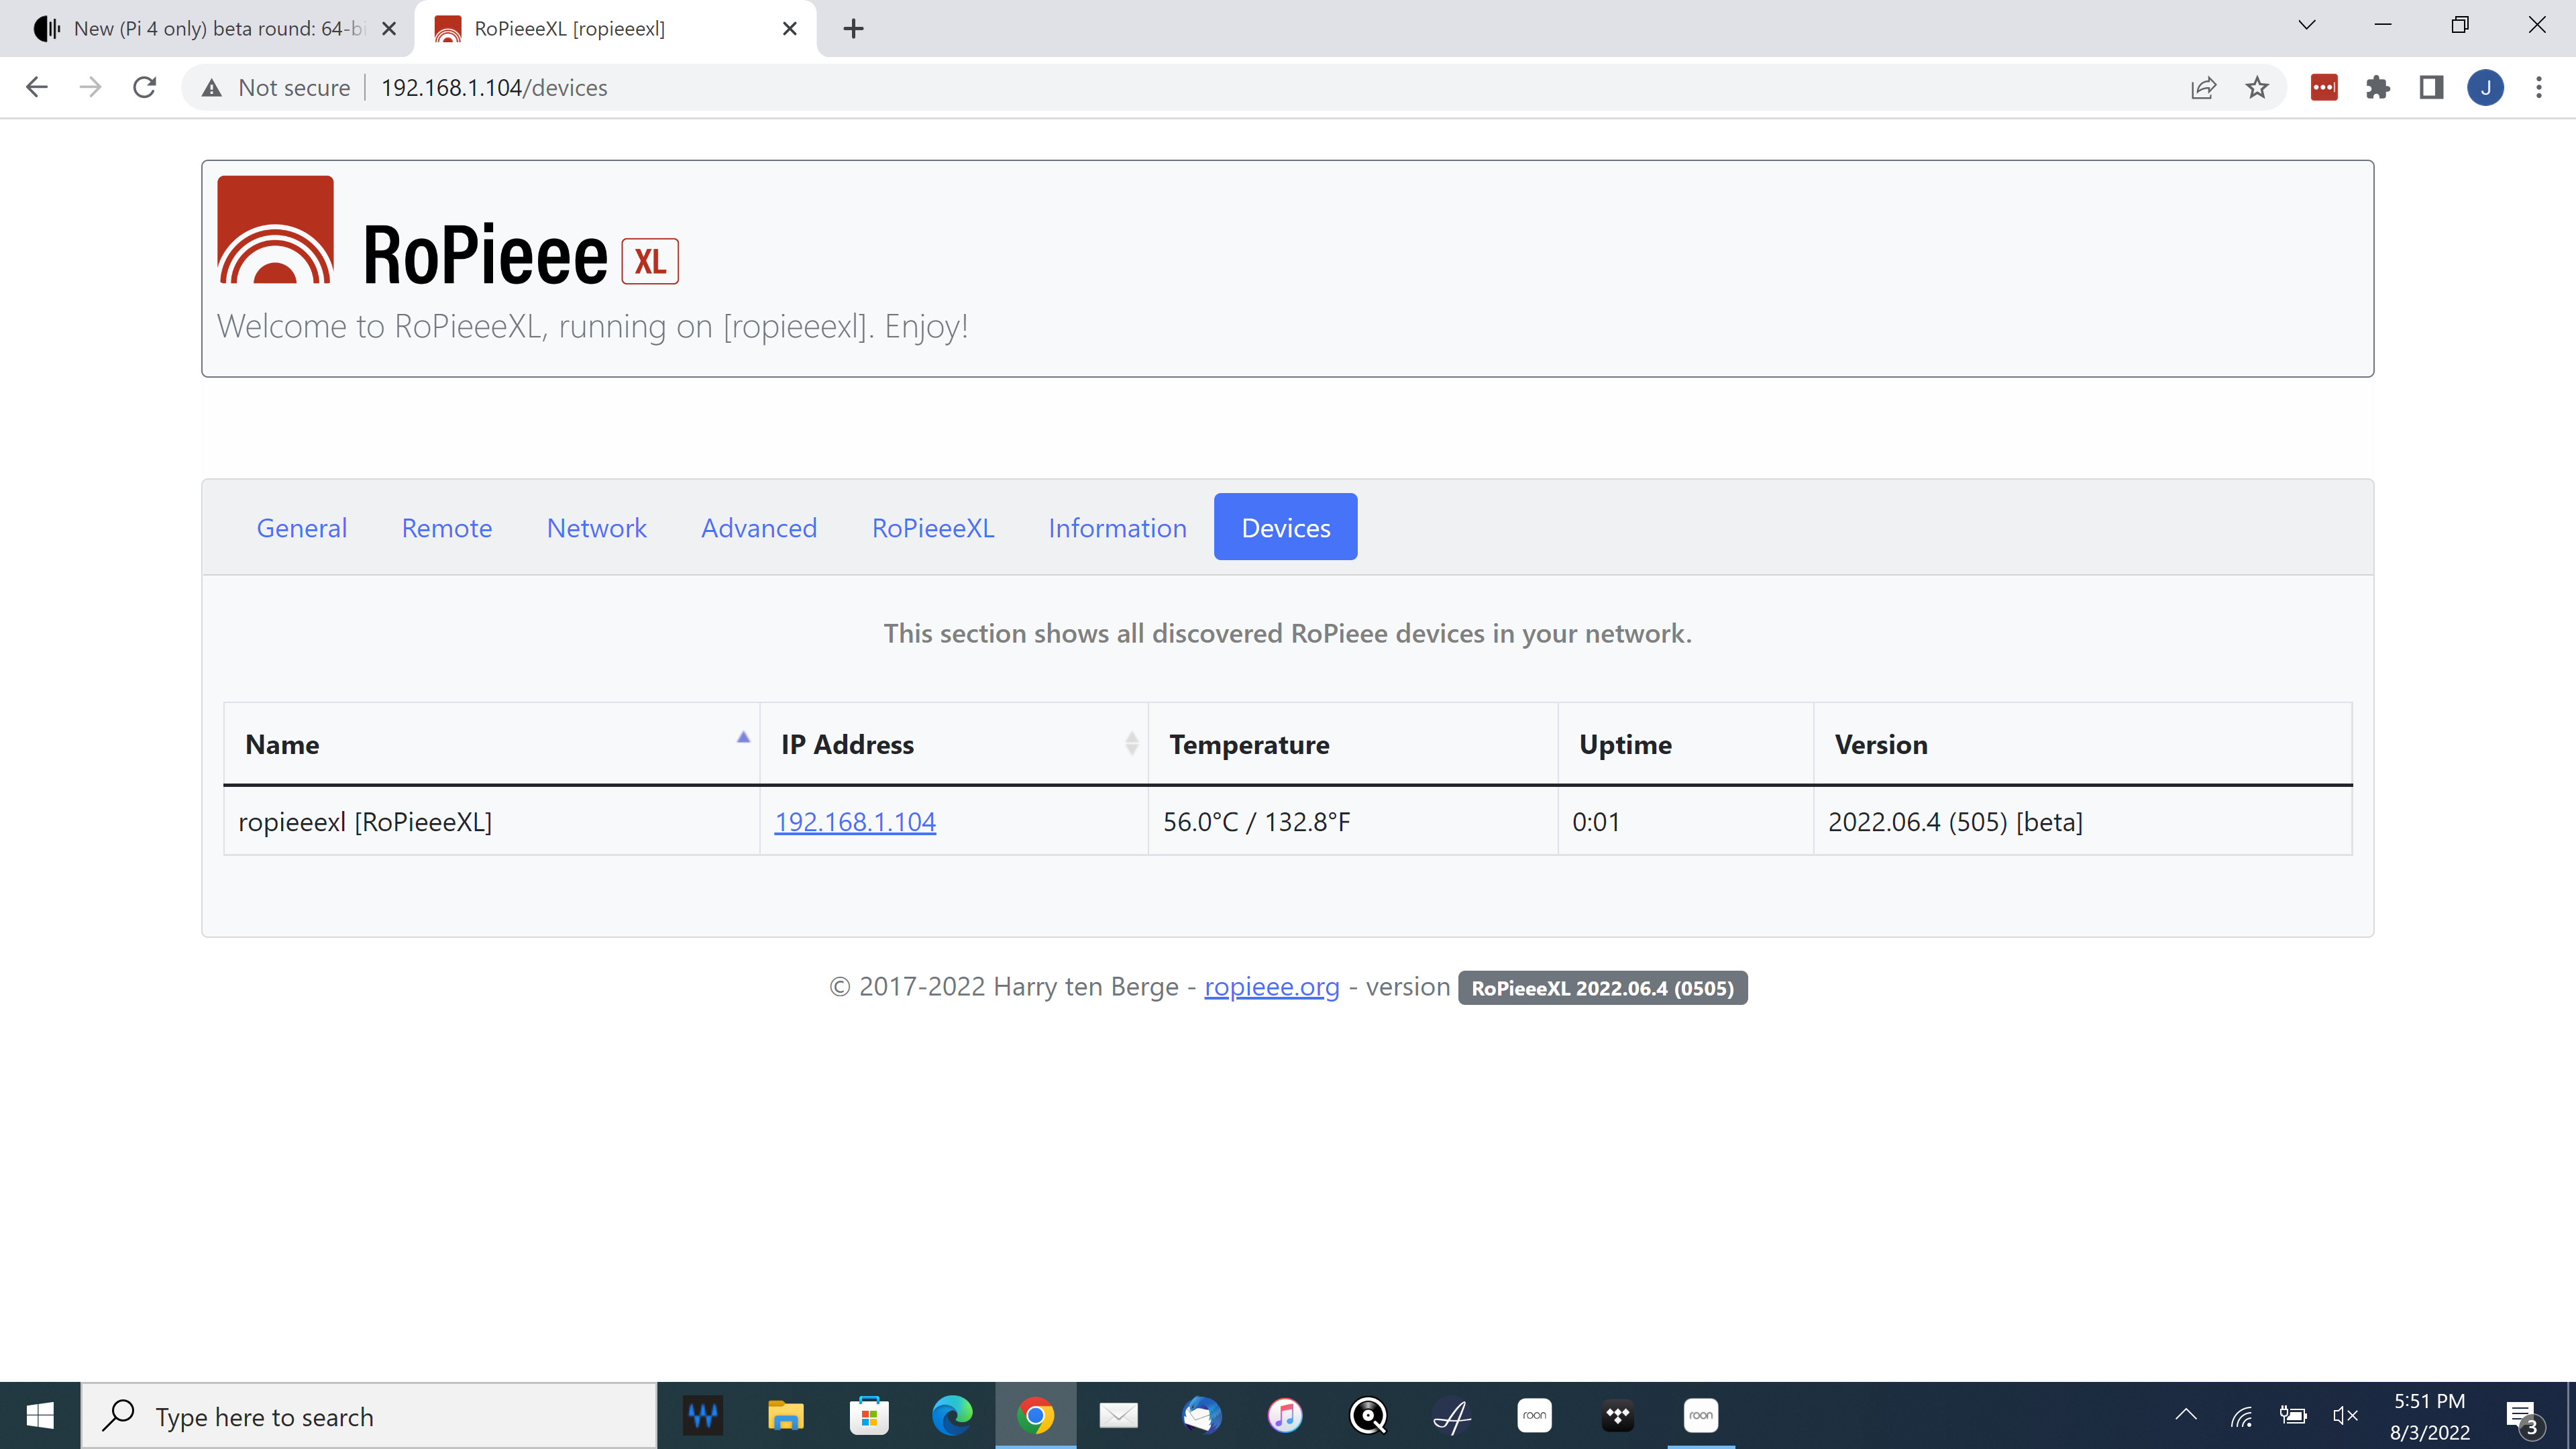The image size is (2576, 1449).
Task: Open the Extensions puzzle menu
Action: tap(2378, 87)
